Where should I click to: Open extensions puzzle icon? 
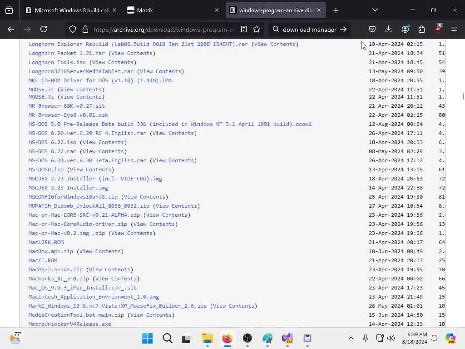pos(421,30)
